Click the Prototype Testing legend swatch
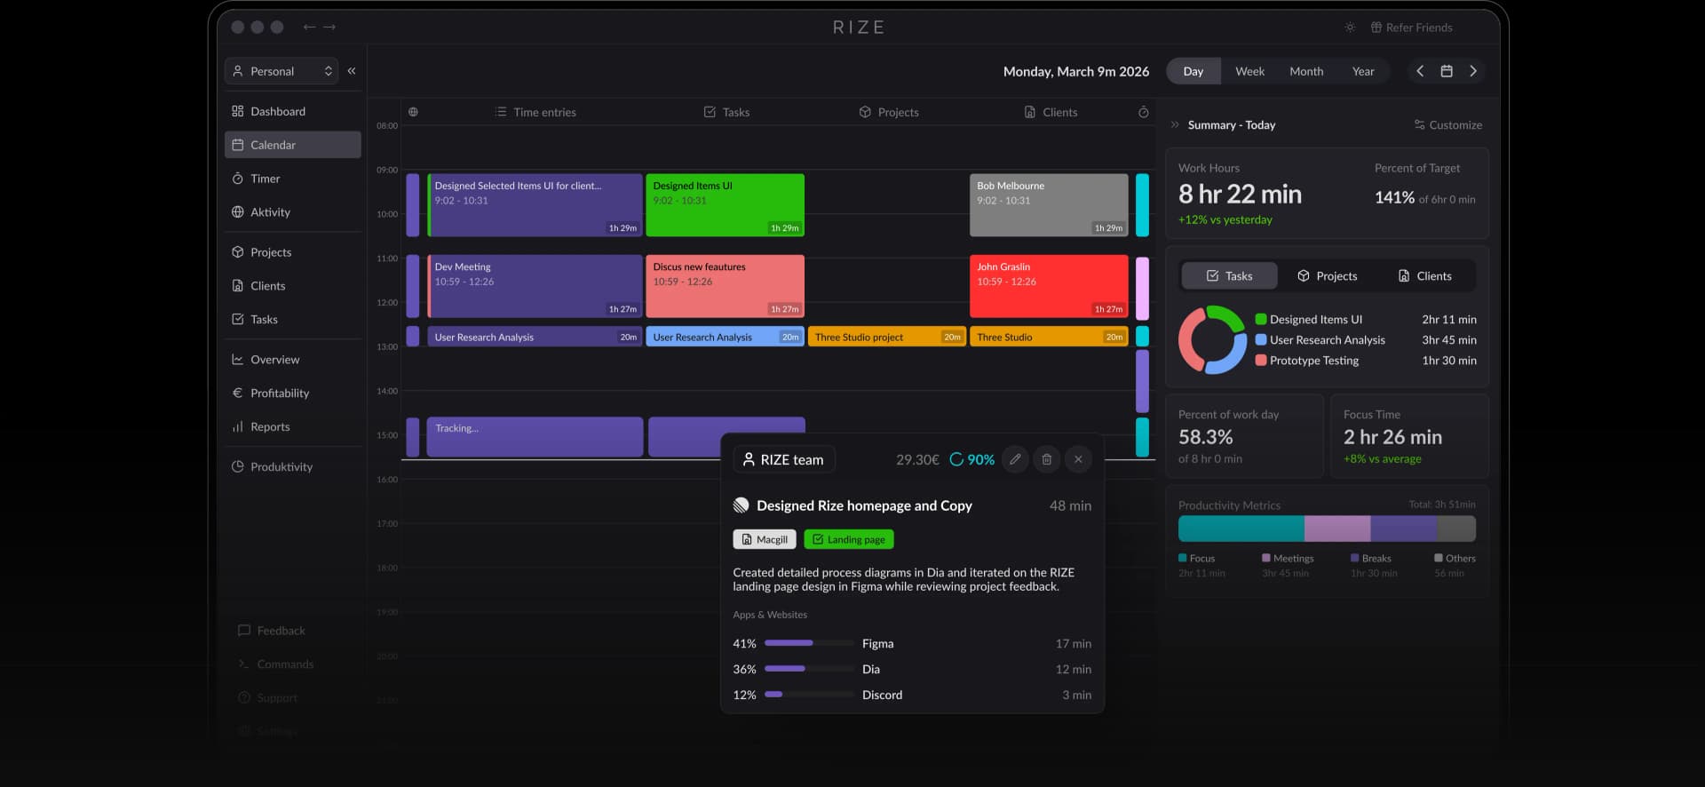 [1261, 361]
